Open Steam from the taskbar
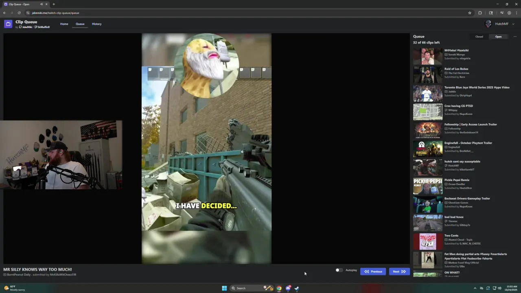 pyautogui.click(x=297, y=288)
